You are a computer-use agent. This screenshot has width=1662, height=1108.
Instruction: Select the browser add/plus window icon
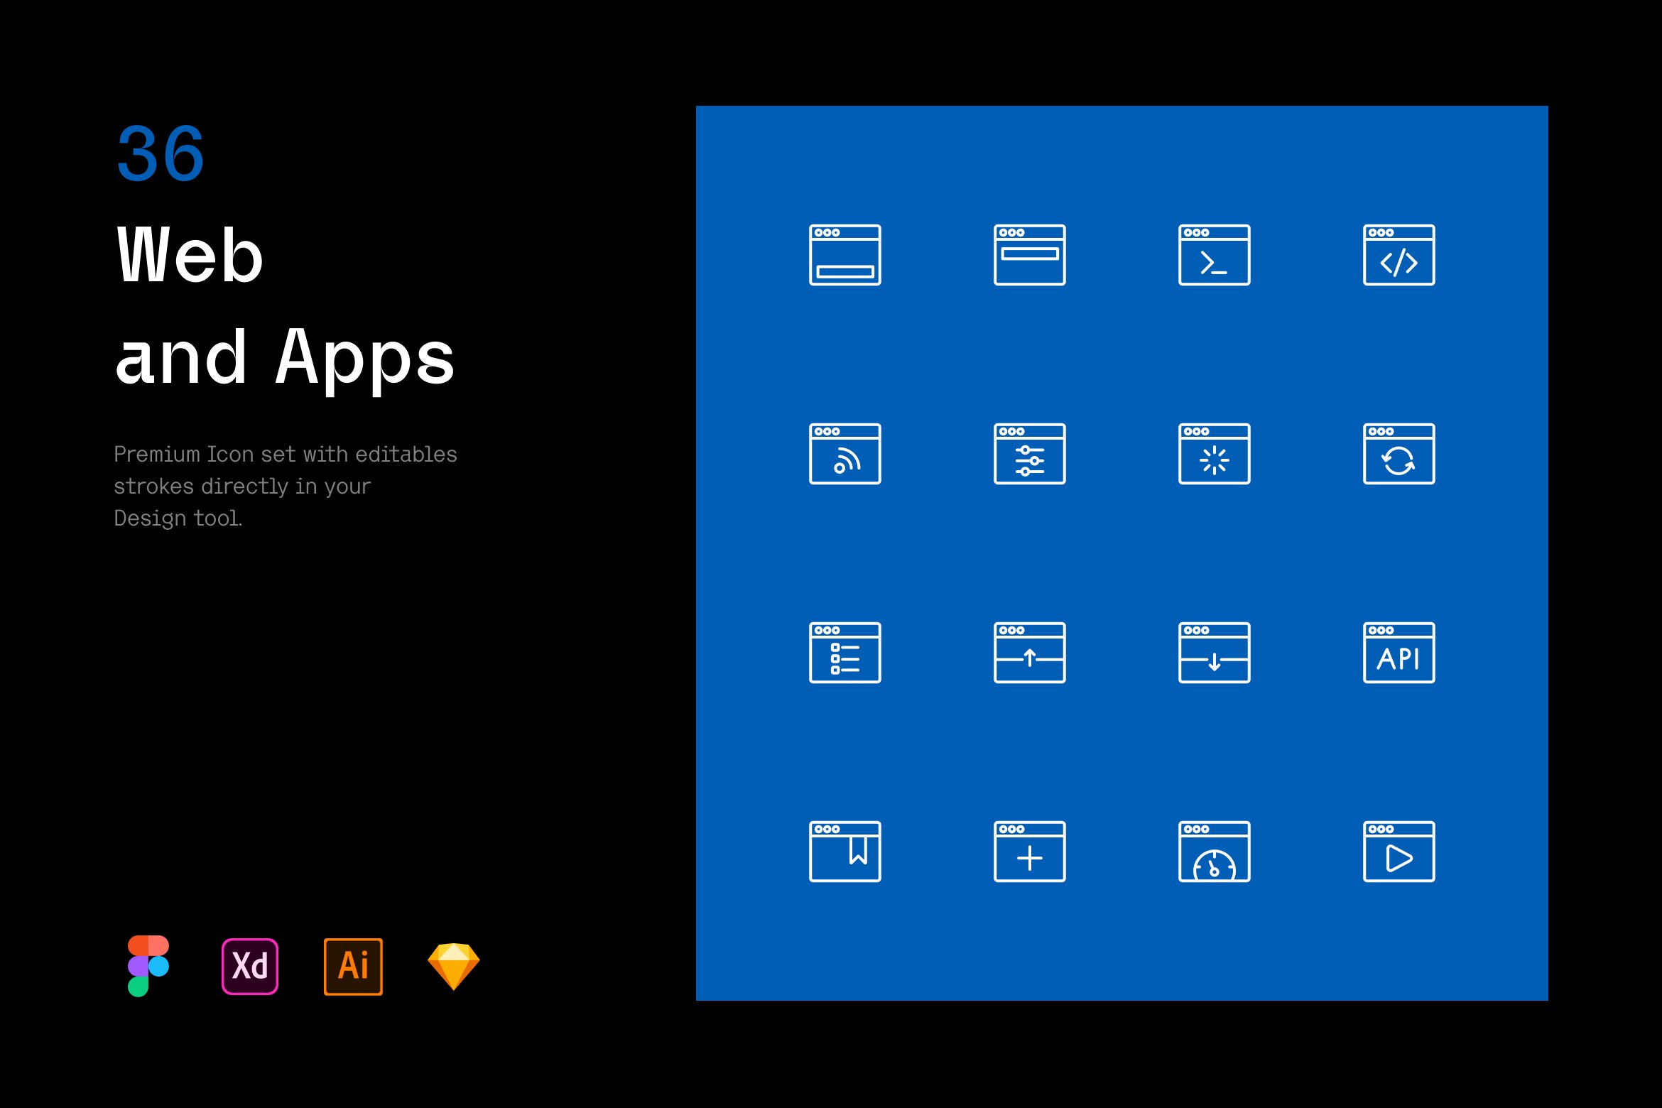(x=1031, y=853)
